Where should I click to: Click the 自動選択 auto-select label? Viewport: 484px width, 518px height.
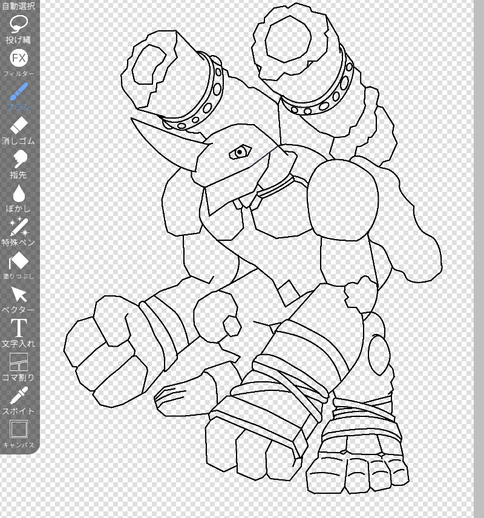[18, 5]
